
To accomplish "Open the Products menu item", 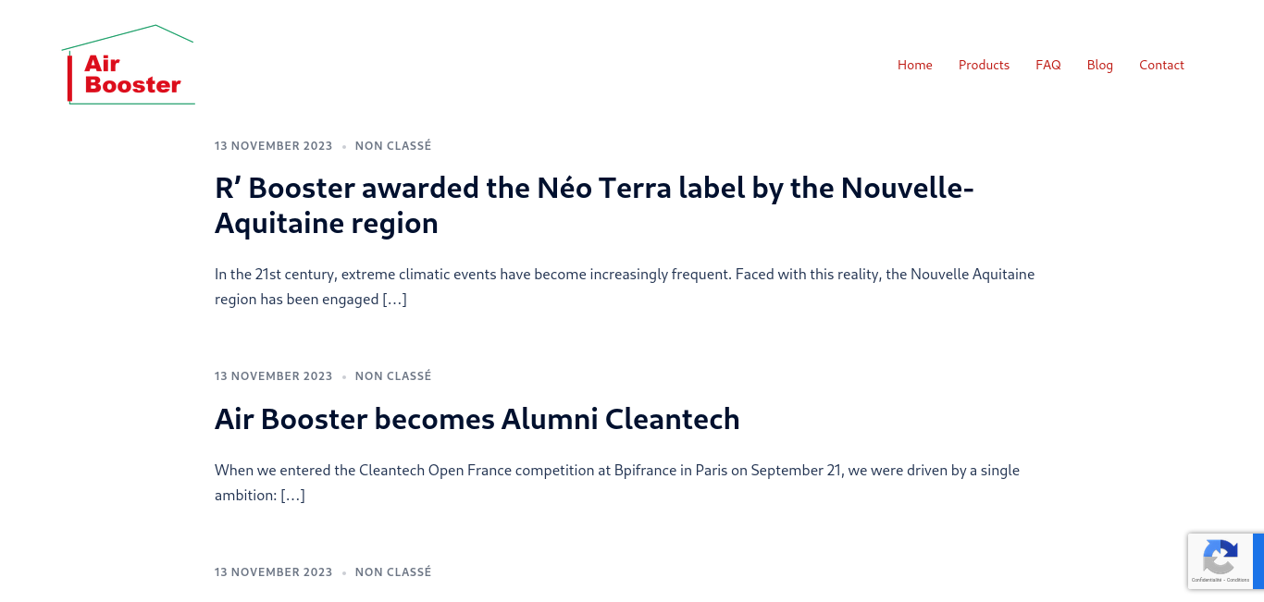I will point(984,65).
